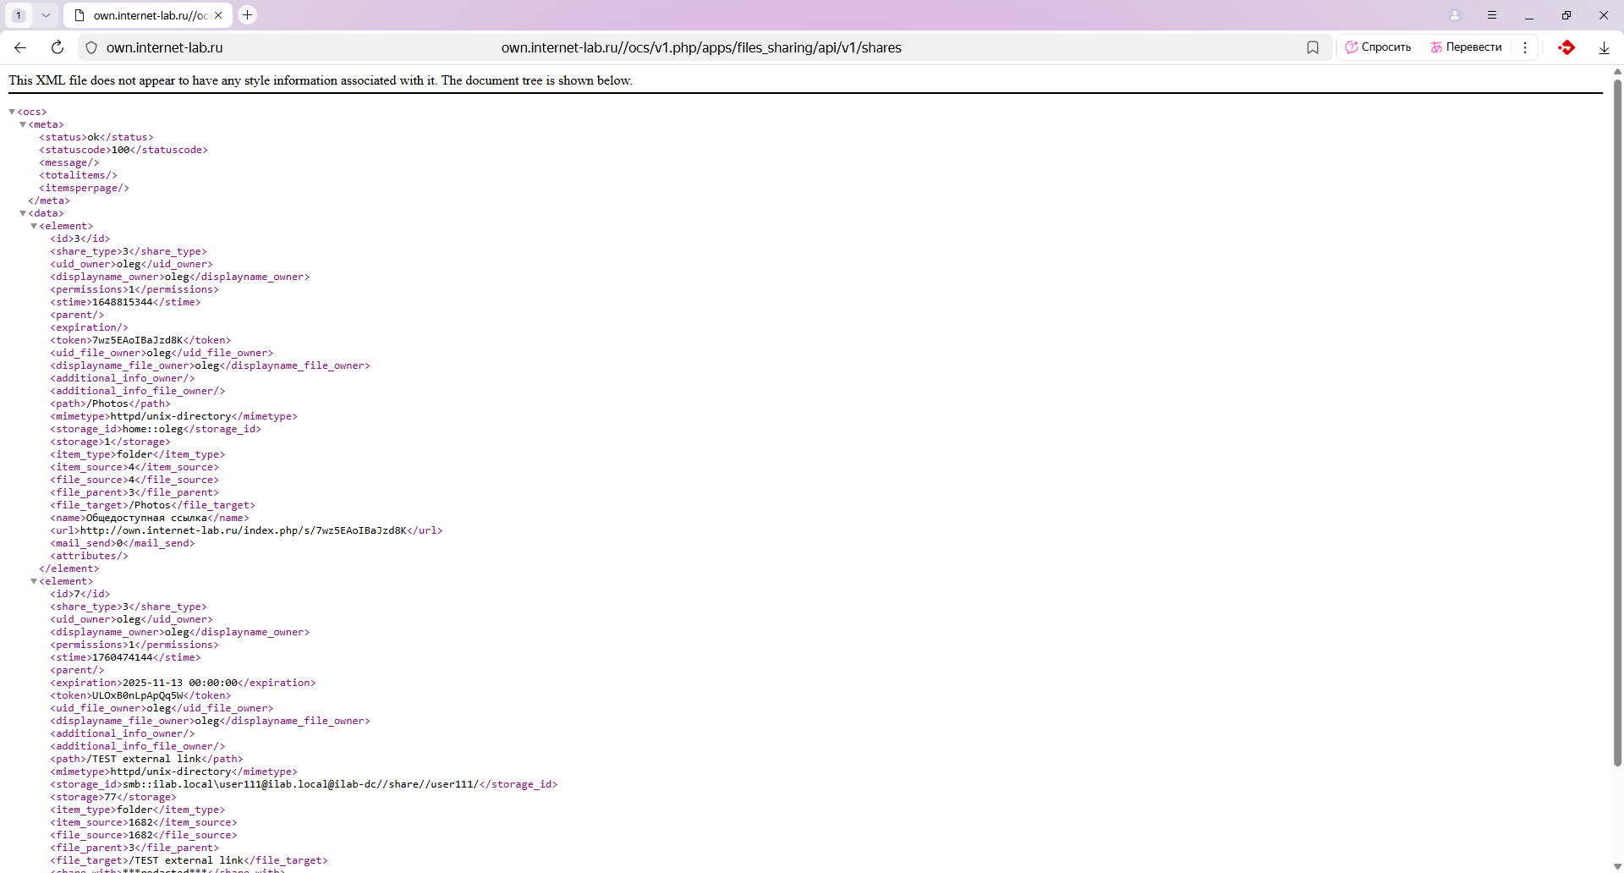Bookmark this page using bookmark icon
The image size is (1624, 873).
[x=1312, y=47]
